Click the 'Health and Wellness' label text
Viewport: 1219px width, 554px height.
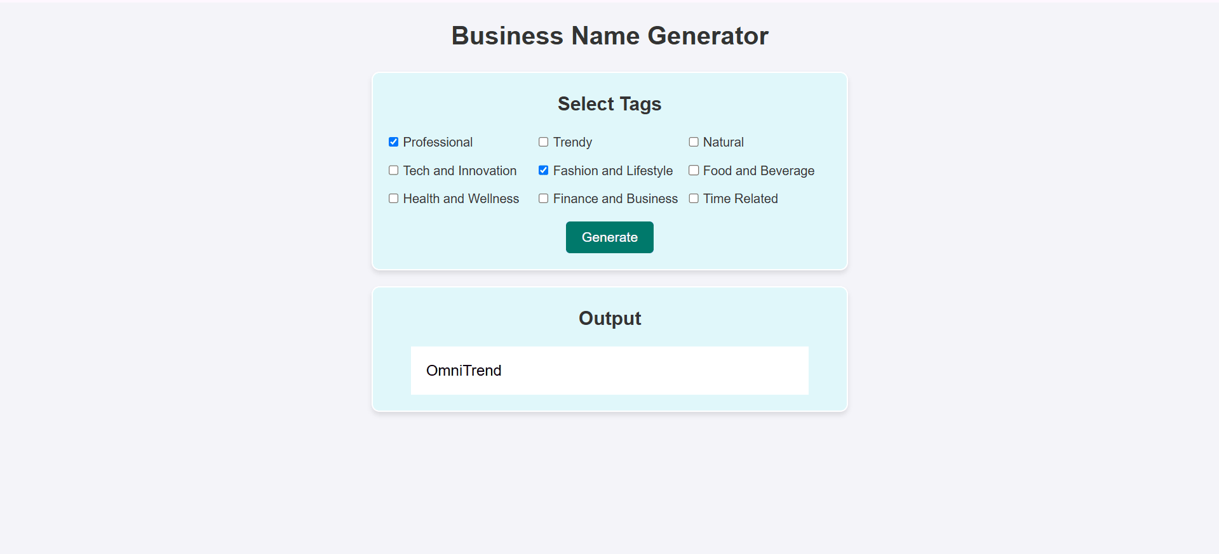[461, 199]
